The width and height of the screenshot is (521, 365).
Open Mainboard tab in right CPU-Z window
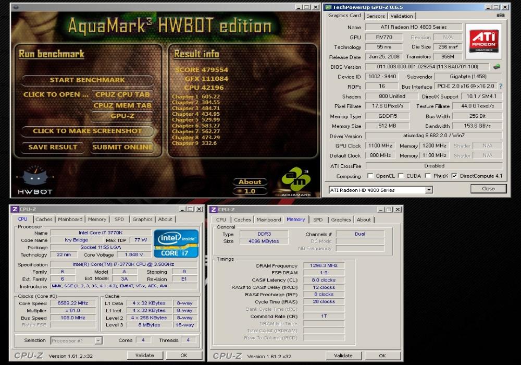(269, 220)
